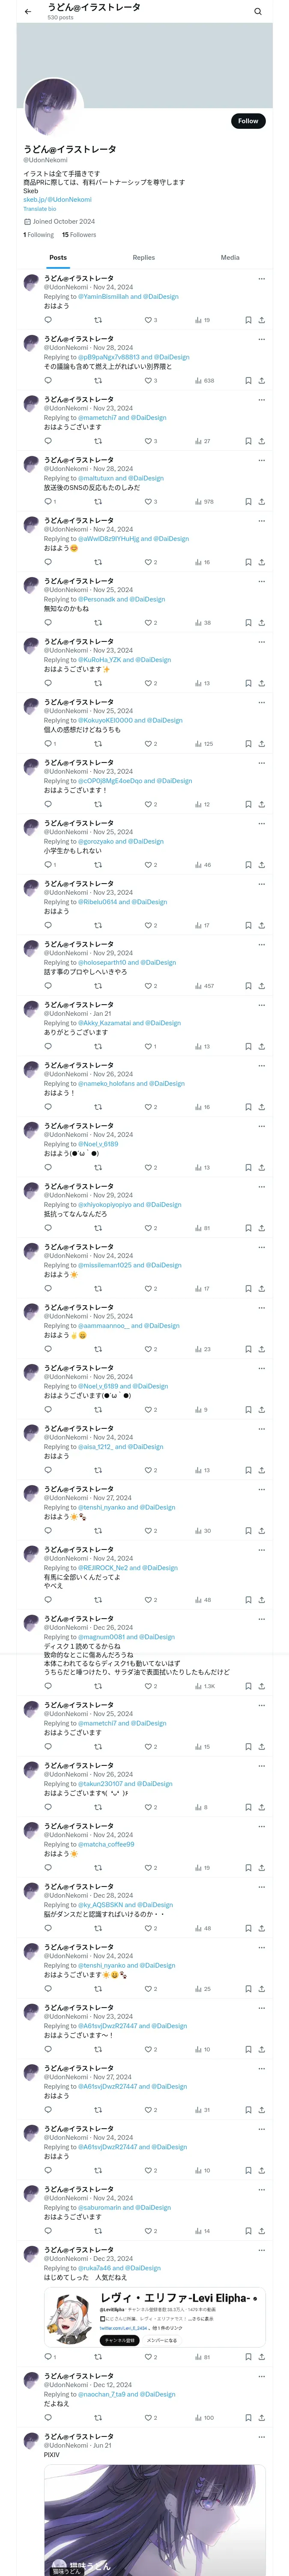Open replies on the @KokuyoKEI0000 reply post
The width and height of the screenshot is (289, 2576).
pos(49,744)
